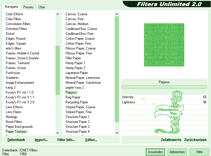
Task: Choose Structure Paper 4 filter
Action: point(78,132)
